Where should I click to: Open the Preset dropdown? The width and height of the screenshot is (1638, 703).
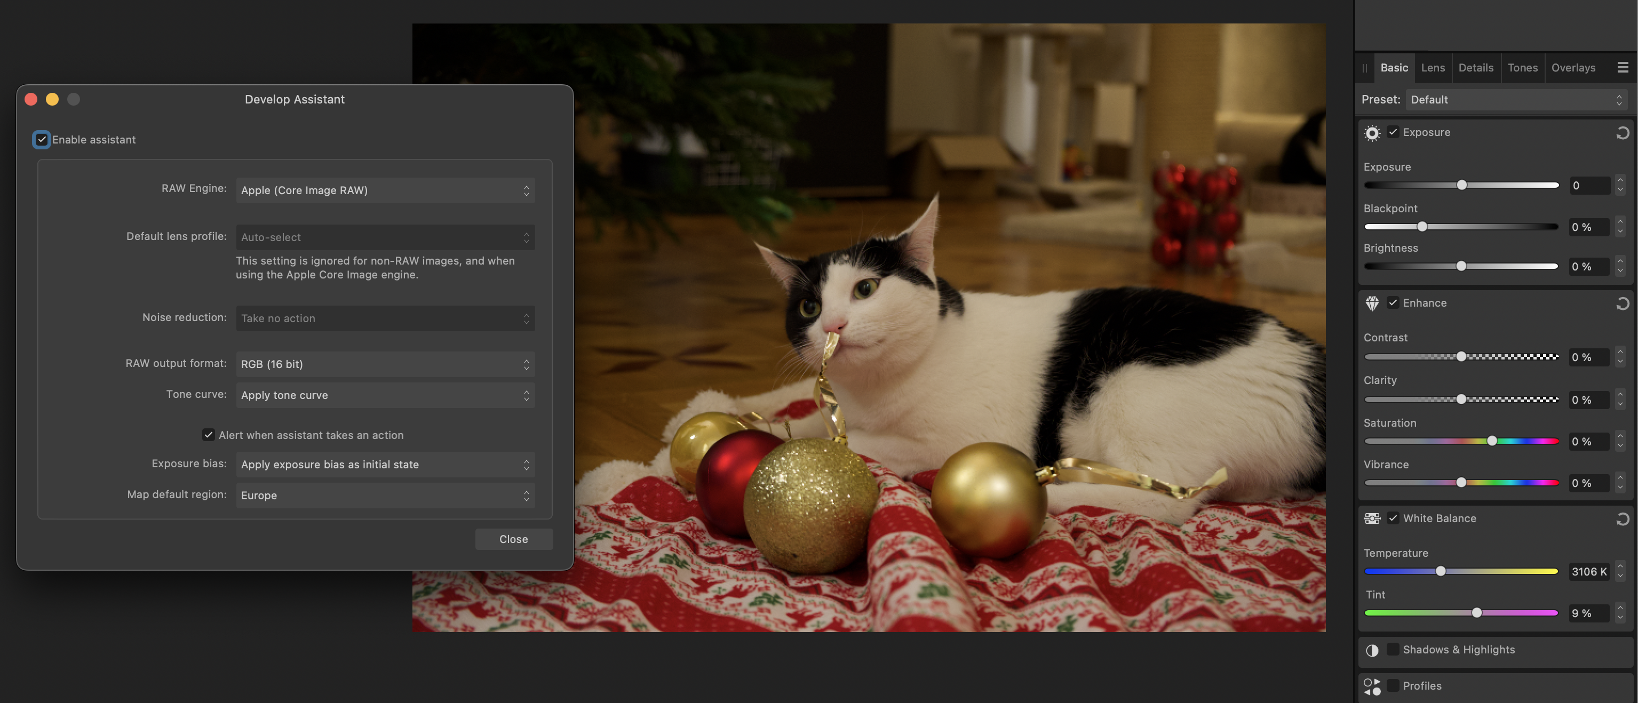coord(1515,100)
